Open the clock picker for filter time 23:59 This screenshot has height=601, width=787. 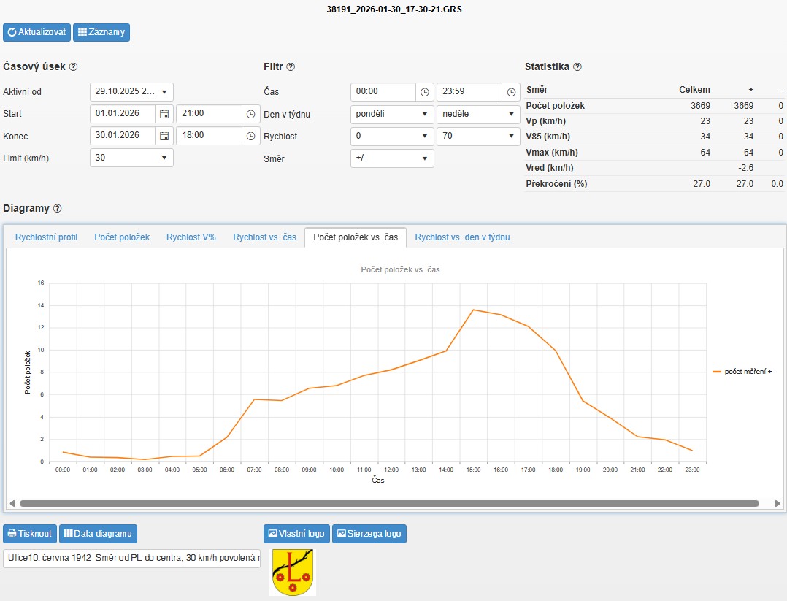511,92
